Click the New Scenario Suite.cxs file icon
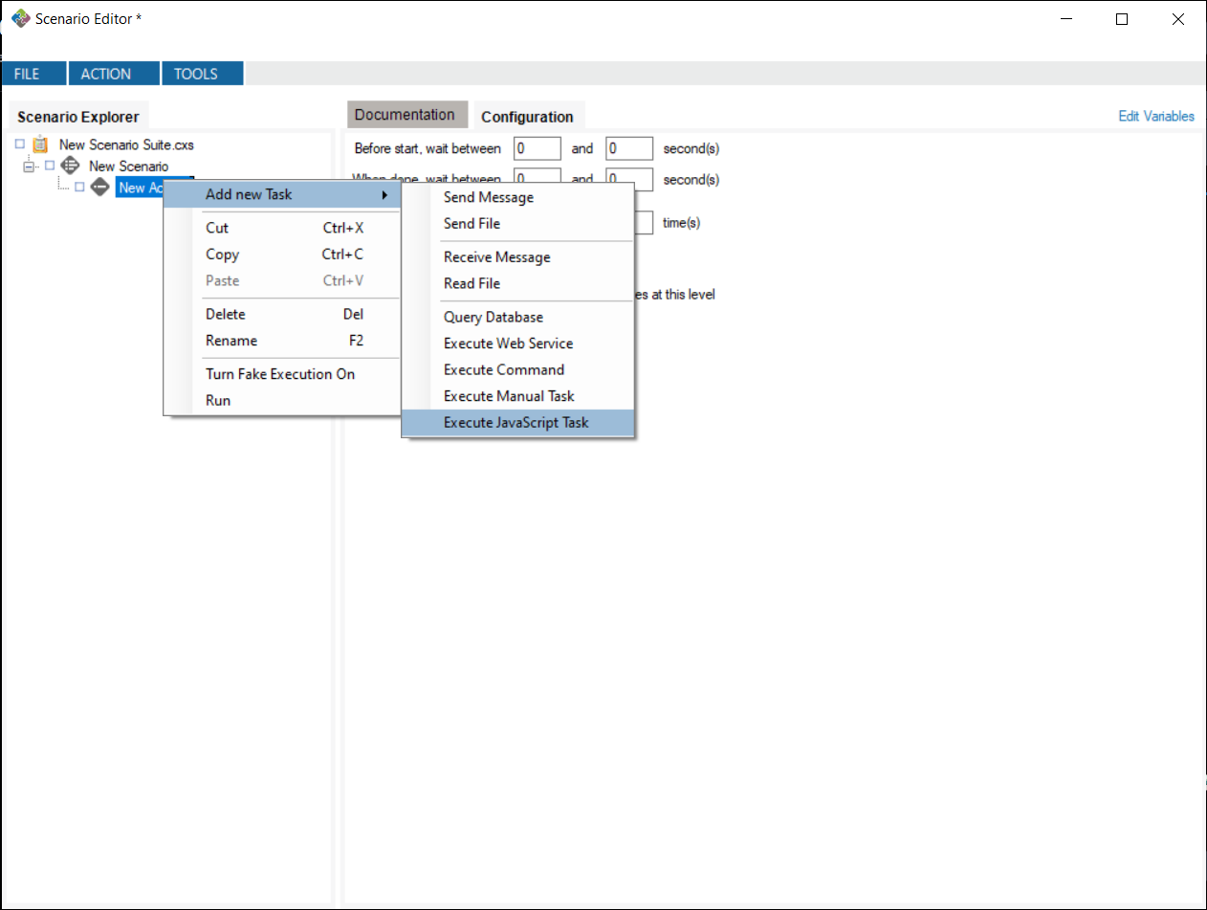The image size is (1207, 910). click(40, 144)
